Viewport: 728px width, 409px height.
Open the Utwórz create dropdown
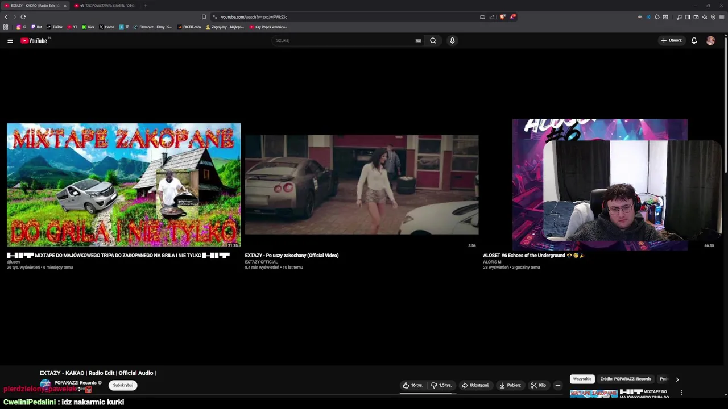[671, 40]
